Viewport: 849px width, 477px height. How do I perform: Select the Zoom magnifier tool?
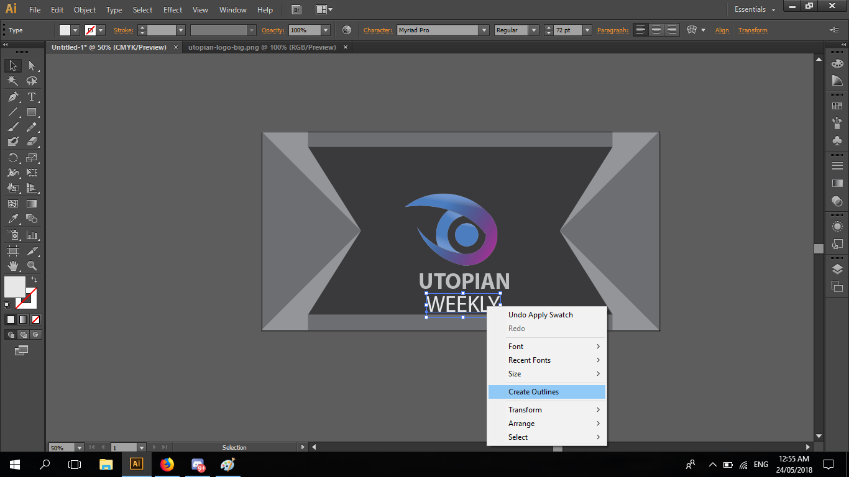click(32, 266)
